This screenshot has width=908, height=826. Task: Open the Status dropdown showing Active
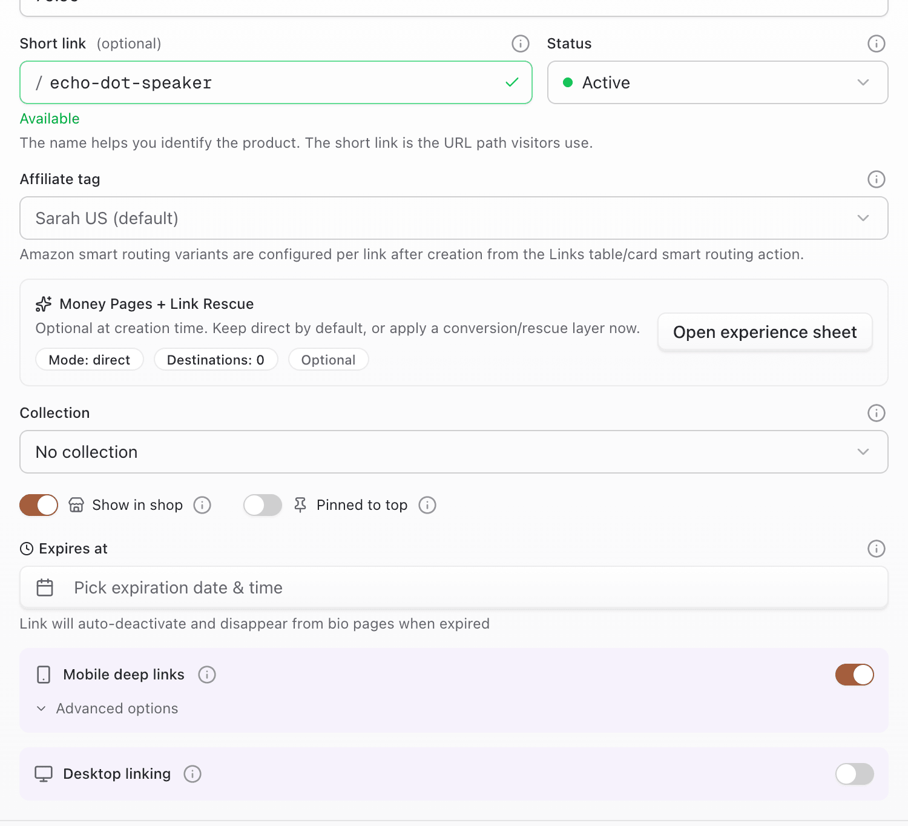(x=717, y=82)
